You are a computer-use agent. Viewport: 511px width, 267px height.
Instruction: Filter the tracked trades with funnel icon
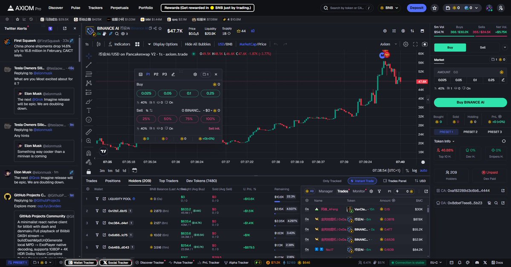tap(379, 191)
